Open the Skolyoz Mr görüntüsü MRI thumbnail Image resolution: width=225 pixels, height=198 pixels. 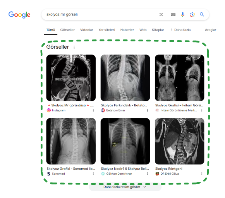tap(71, 78)
